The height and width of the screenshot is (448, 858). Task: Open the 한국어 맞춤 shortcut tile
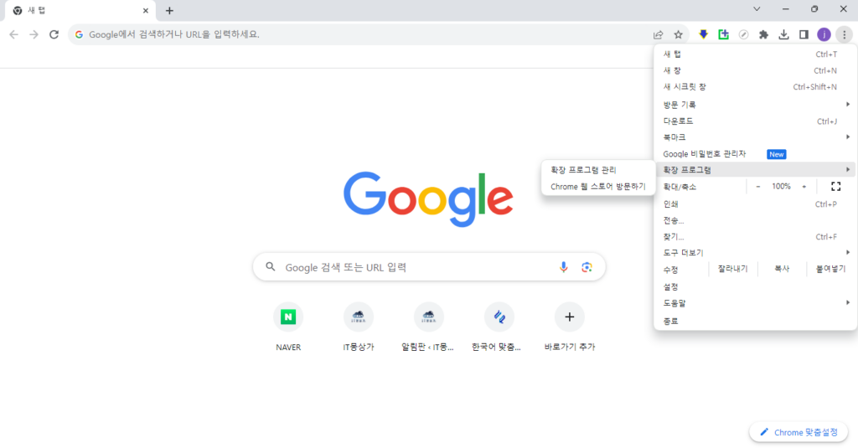(499, 327)
